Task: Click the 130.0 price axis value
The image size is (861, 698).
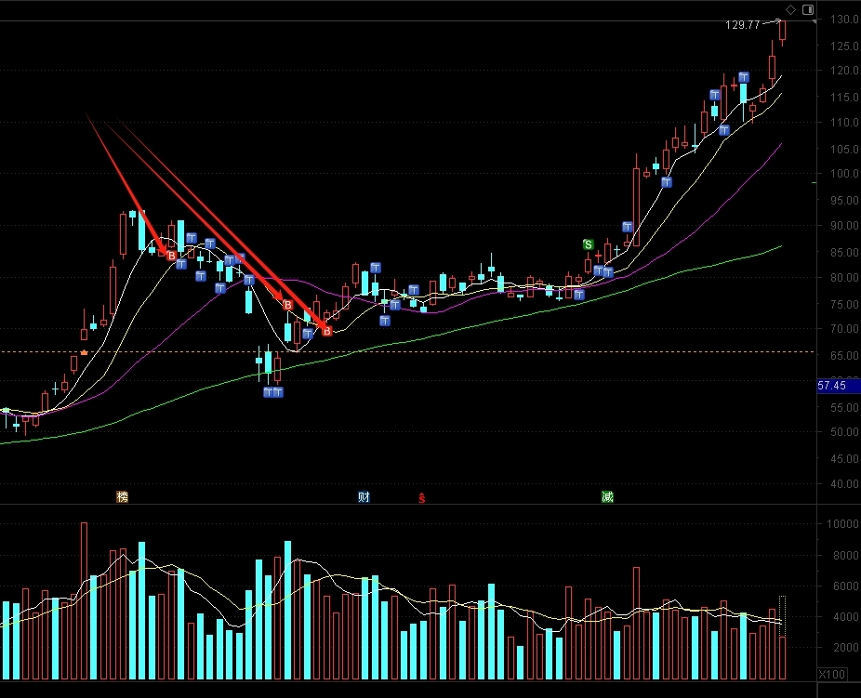Action: pos(844,20)
